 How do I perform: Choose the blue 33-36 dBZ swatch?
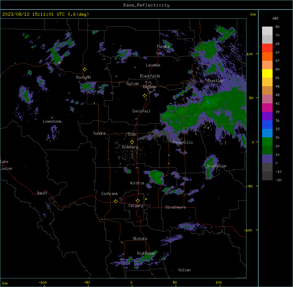pyautogui.click(x=267, y=124)
